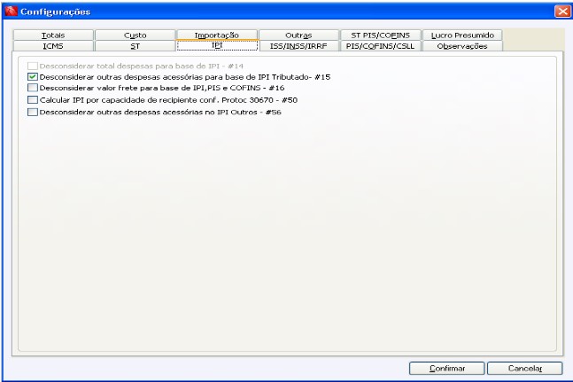Screen dimensions: 573x382
Task: Open the ST PIS/COFINS tab
Action: [381, 35]
